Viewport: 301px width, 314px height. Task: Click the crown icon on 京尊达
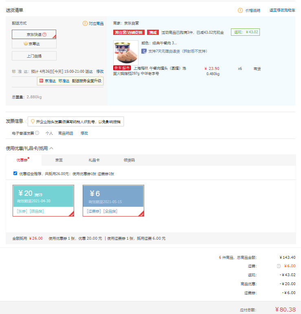pyautogui.click(x=26, y=43)
